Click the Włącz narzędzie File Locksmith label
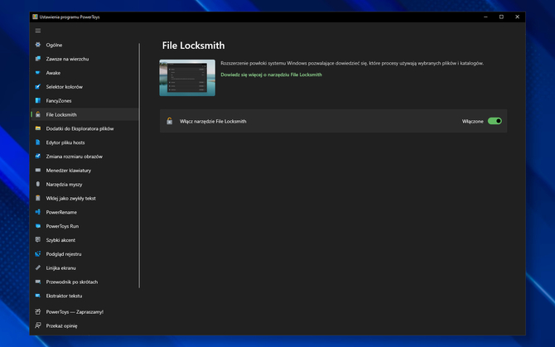Screen dimensions: 555x347 [213, 122]
